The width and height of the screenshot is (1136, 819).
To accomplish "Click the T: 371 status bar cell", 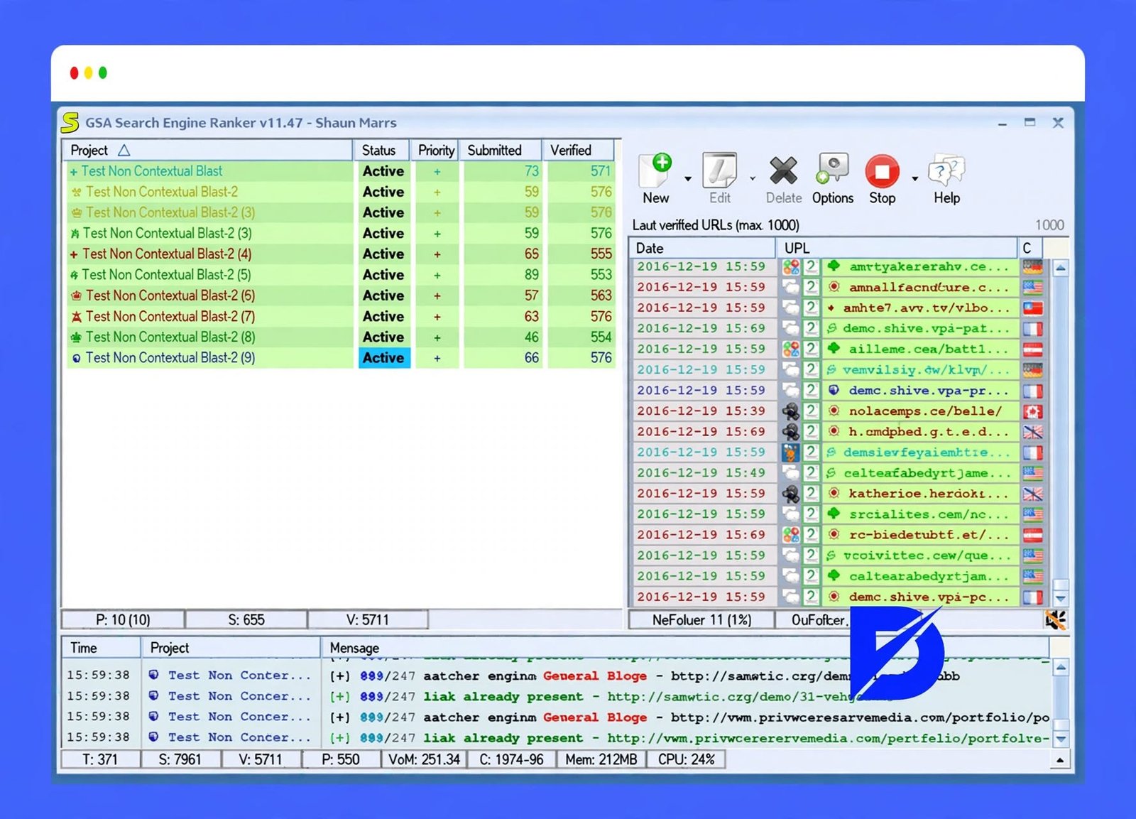I will point(100,759).
